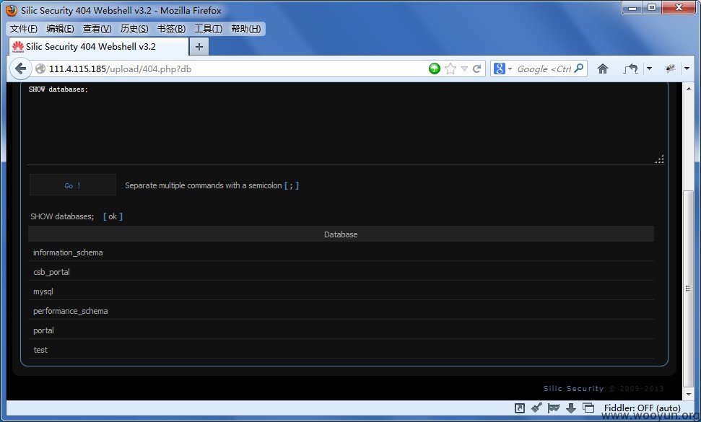
Task: Click the download arrow status bar icon
Action: coord(571,408)
